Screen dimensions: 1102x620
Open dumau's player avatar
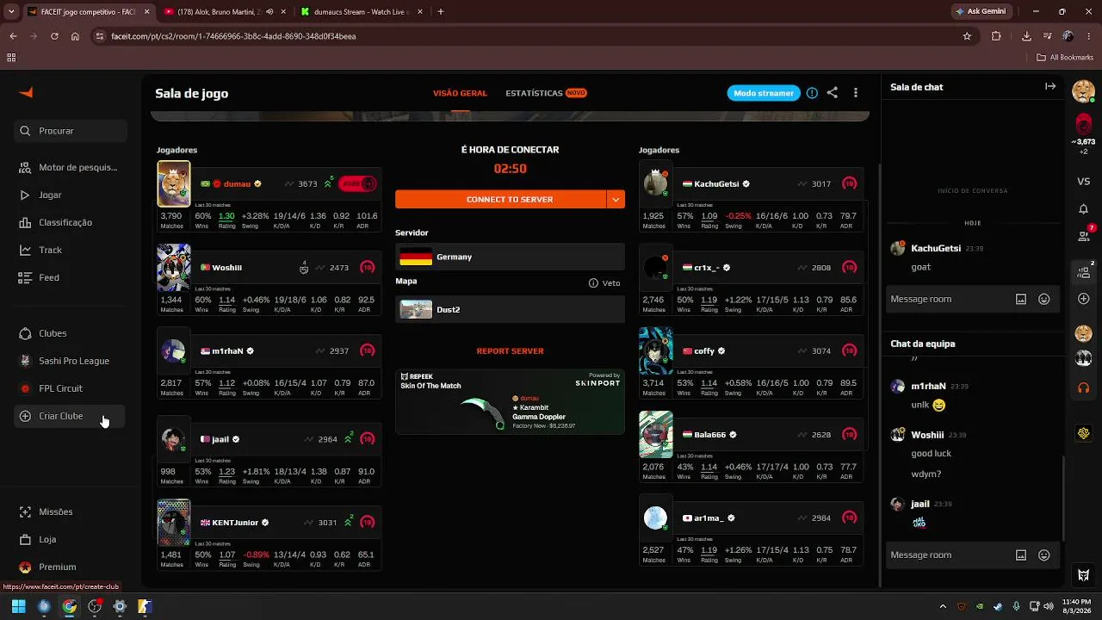[x=173, y=183]
